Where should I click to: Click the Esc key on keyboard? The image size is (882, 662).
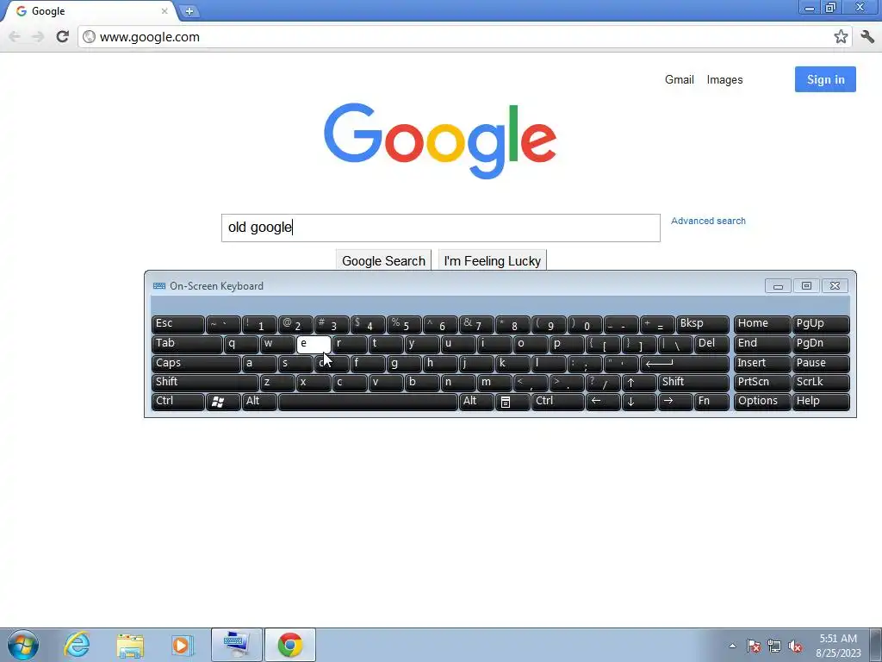tap(177, 324)
